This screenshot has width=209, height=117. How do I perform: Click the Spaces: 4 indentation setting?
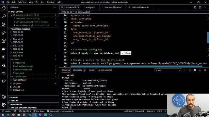tap(151, 111)
